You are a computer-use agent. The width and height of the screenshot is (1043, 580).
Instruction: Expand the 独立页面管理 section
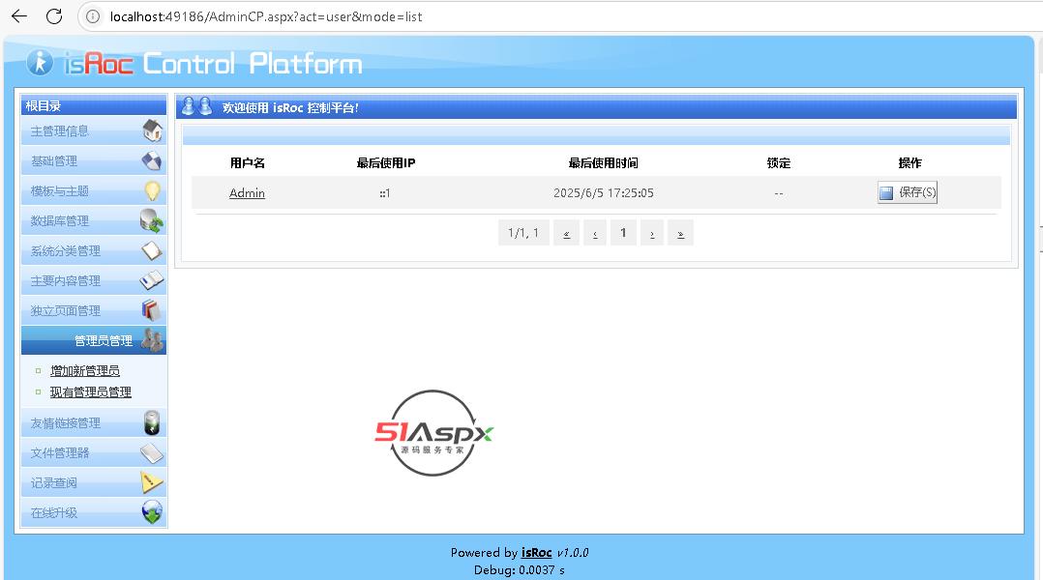pos(94,310)
